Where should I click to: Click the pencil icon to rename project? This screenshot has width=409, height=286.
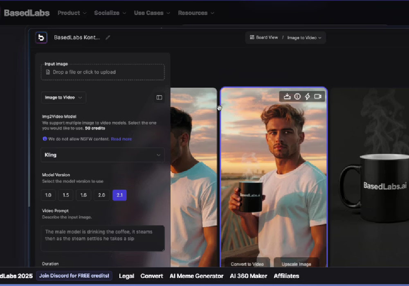tap(108, 38)
